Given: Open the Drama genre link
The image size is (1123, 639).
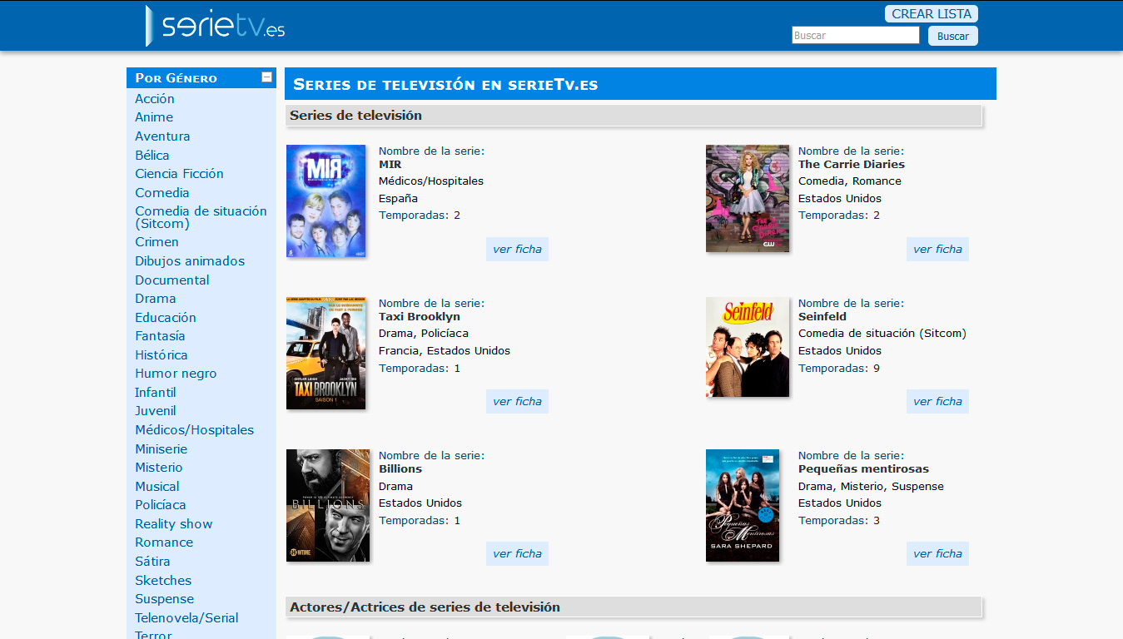Looking at the screenshot, I should coord(156,299).
